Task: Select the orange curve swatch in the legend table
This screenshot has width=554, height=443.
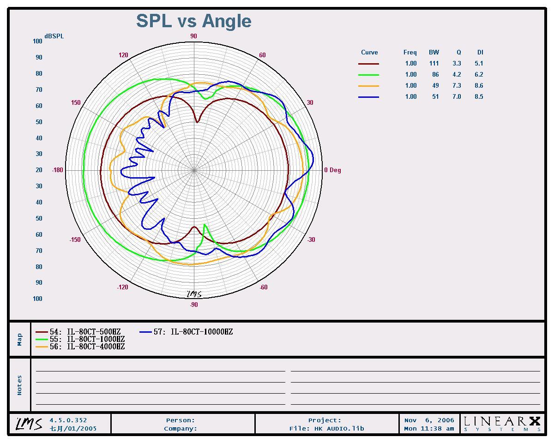Action: tap(368, 86)
